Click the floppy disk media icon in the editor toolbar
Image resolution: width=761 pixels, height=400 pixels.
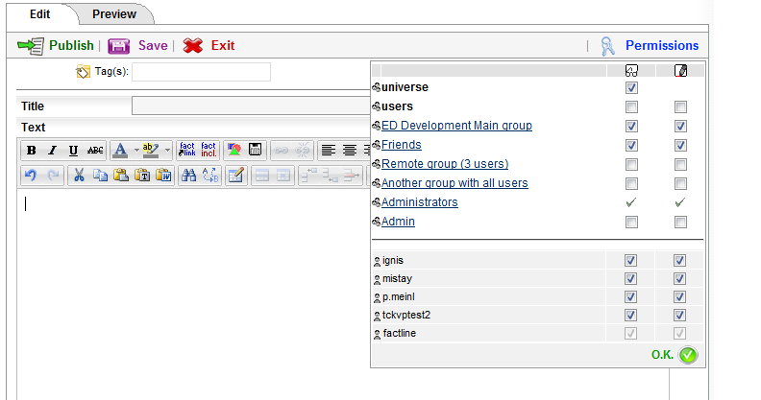(255, 150)
